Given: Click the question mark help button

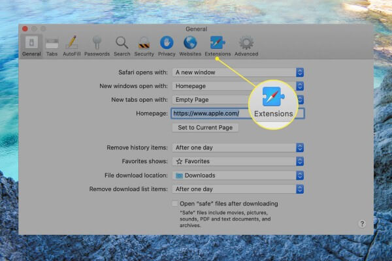Looking at the screenshot, I should coord(362,224).
